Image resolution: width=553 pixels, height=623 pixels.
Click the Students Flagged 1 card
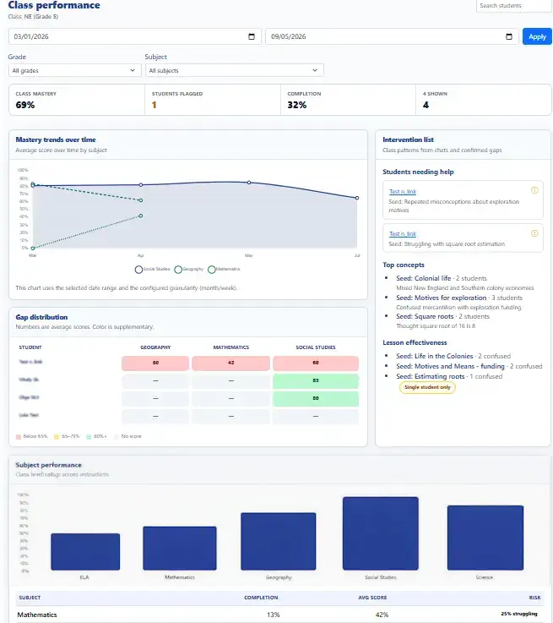213,100
